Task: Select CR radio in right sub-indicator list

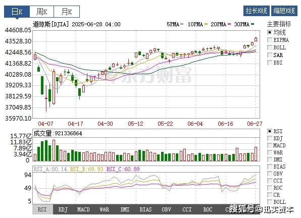Action: tap(270, 195)
